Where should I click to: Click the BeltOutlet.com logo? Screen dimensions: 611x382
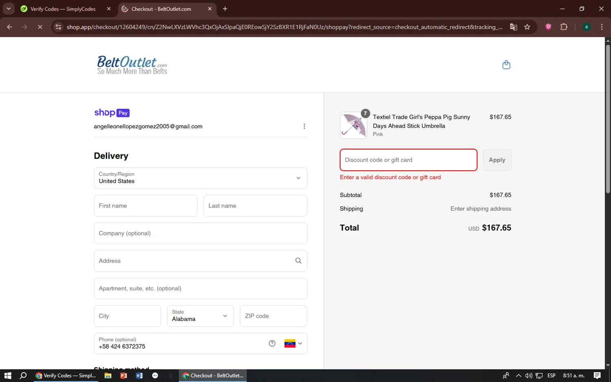[x=132, y=65]
